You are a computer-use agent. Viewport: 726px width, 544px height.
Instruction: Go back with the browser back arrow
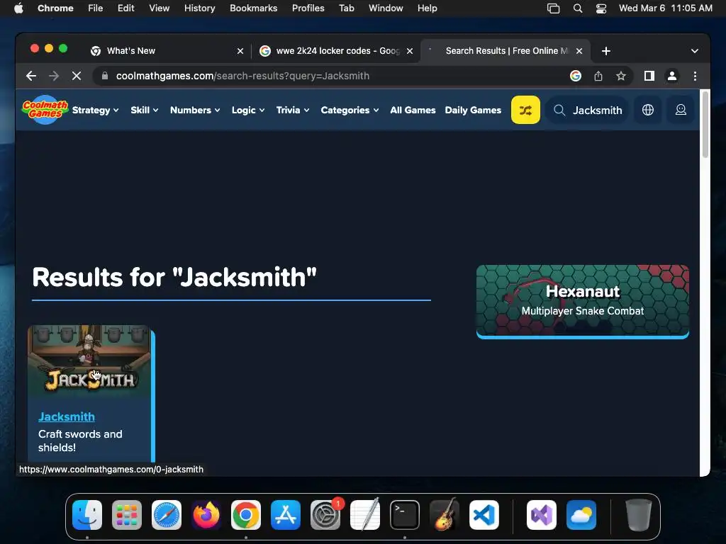pos(31,76)
